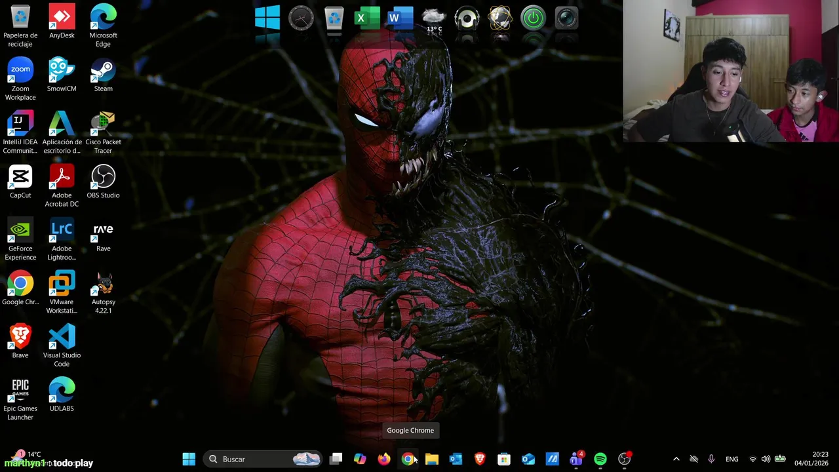Launch Firefox from the taskbar
The height and width of the screenshot is (472, 839).
point(384,459)
